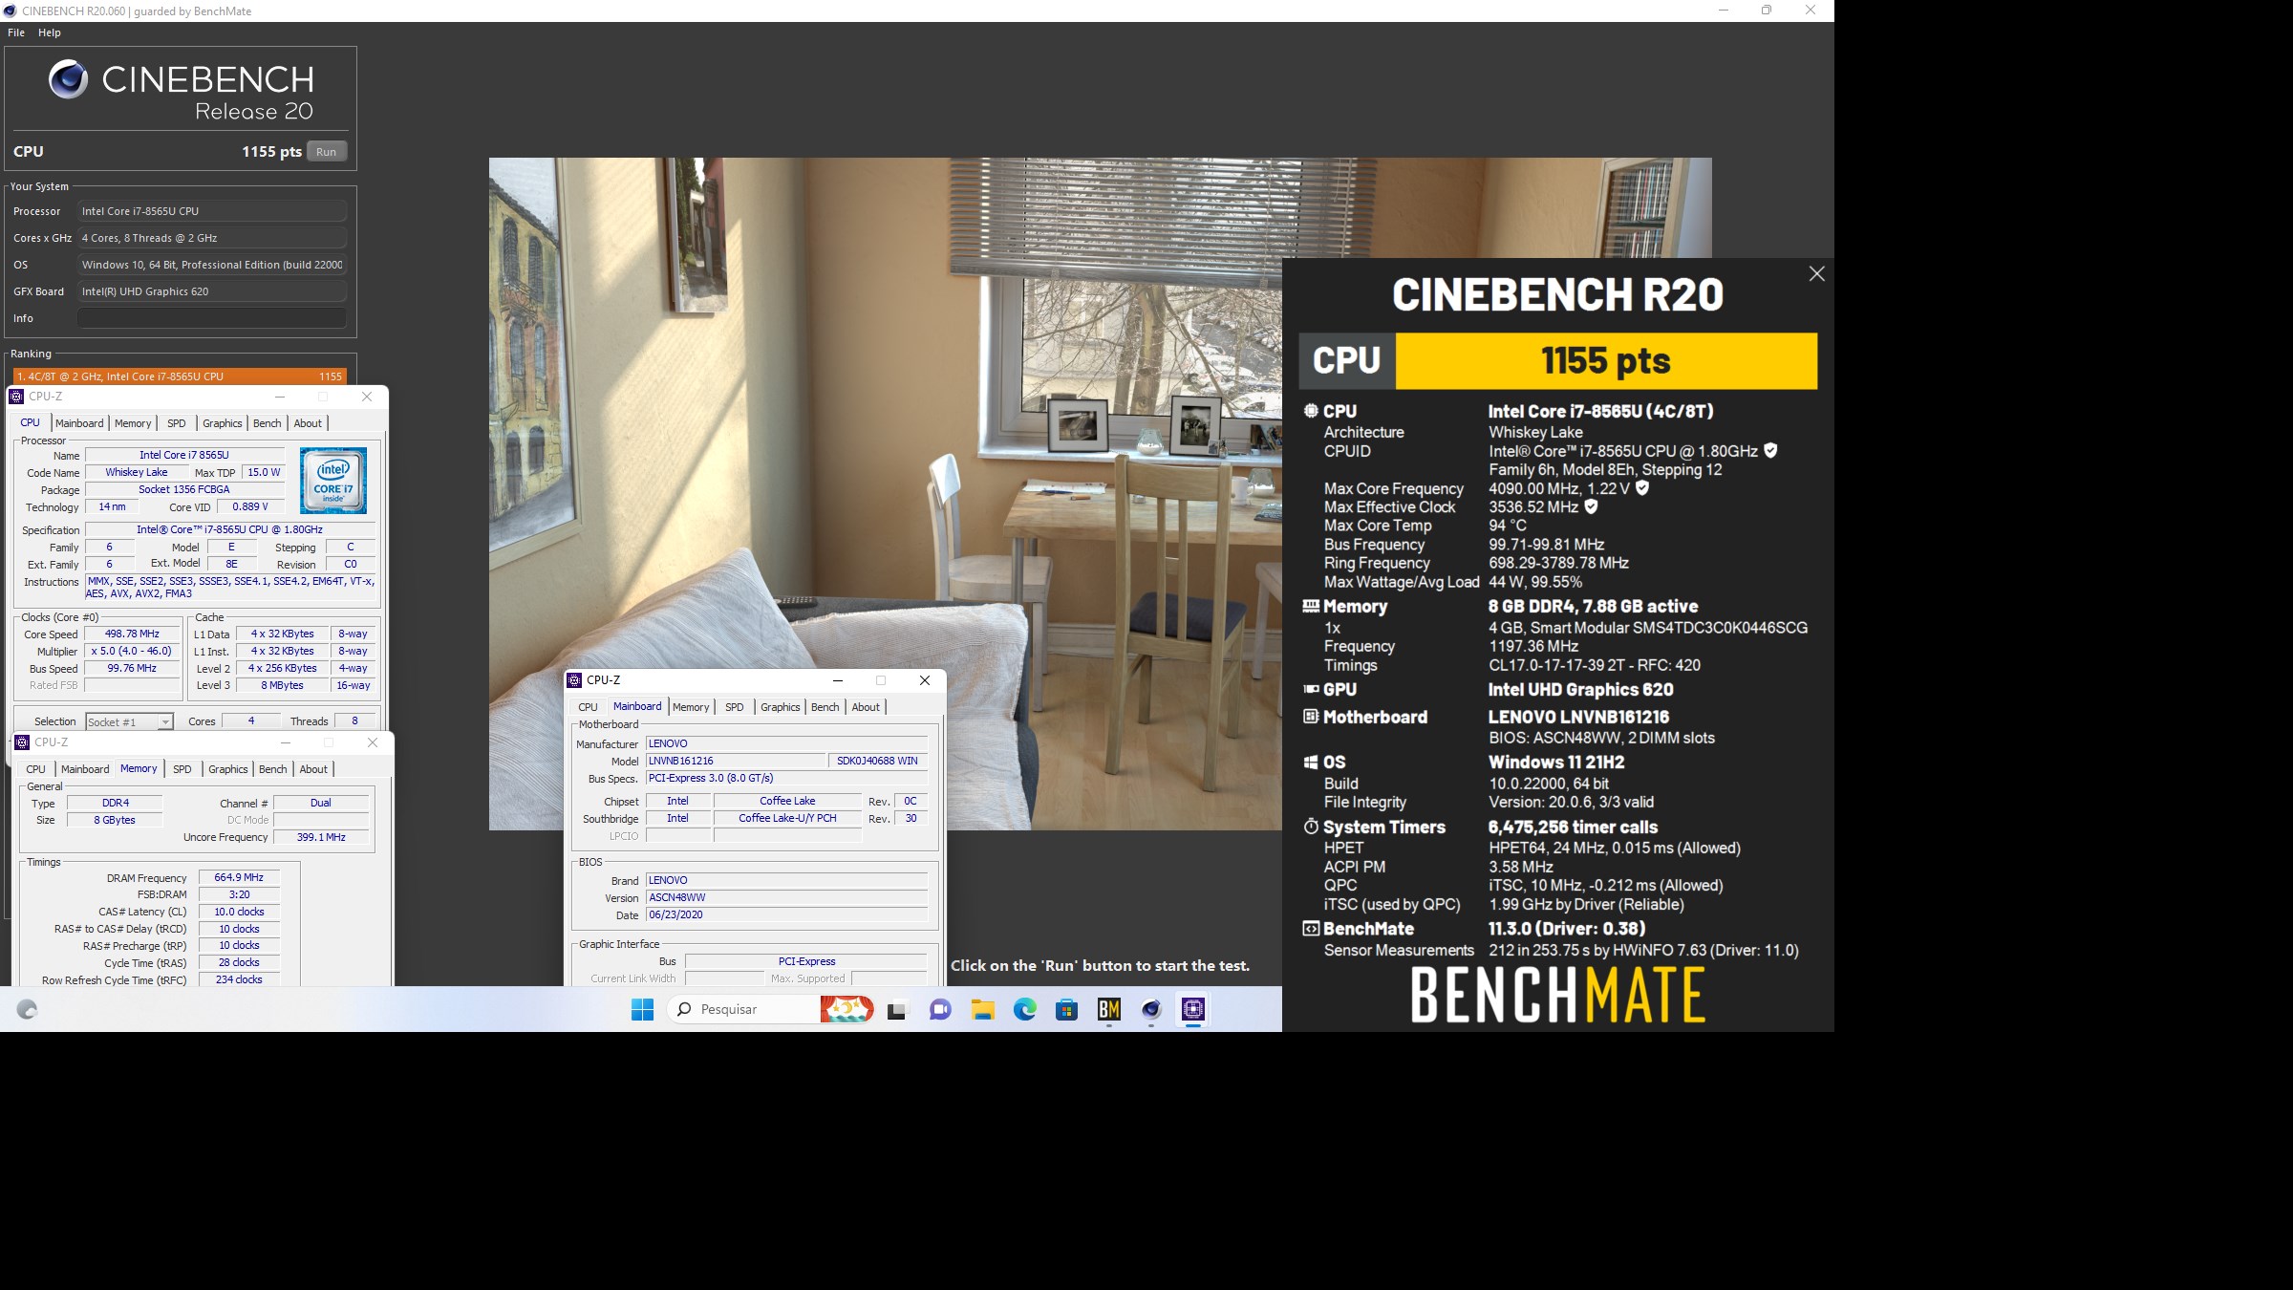Image resolution: width=2293 pixels, height=1290 pixels.
Task: Select CPU tab in Mainboard CPU-Z window
Action: [589, 707]
